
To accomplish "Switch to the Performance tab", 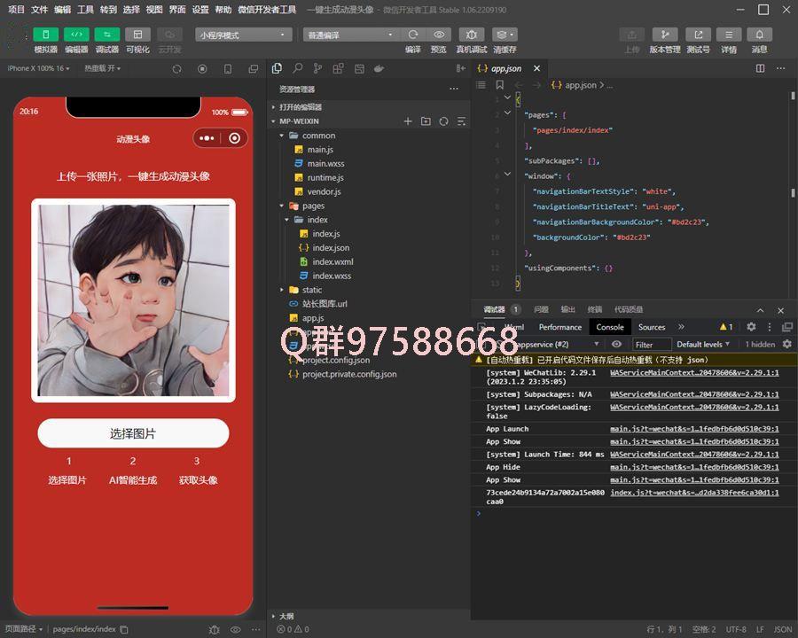I will click(x=559, y=327).
